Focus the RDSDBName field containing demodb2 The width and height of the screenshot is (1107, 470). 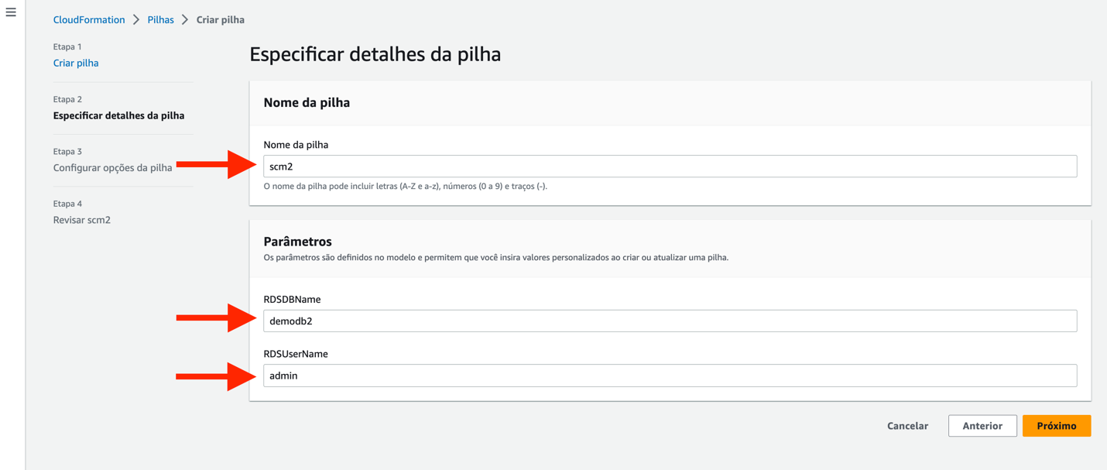pos(670,321)
